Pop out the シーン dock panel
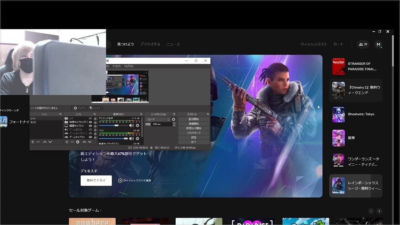The width and height of the screenshot is (400, 225). [60, 114]
